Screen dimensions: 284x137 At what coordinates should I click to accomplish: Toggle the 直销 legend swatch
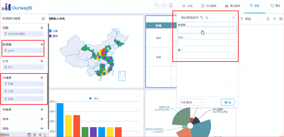click(50, 36)
